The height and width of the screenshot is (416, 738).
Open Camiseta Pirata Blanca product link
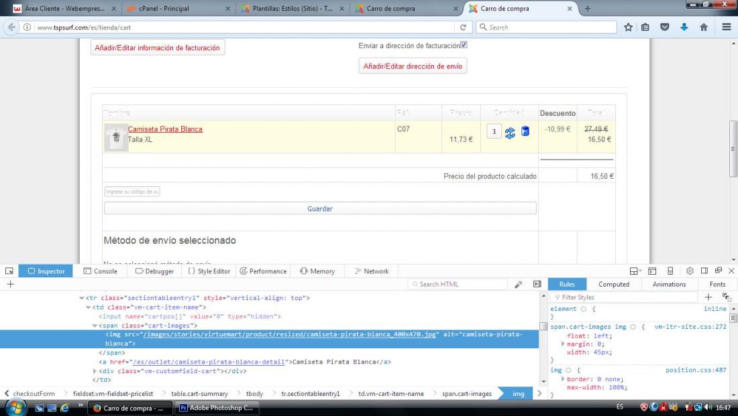(165, 129)
